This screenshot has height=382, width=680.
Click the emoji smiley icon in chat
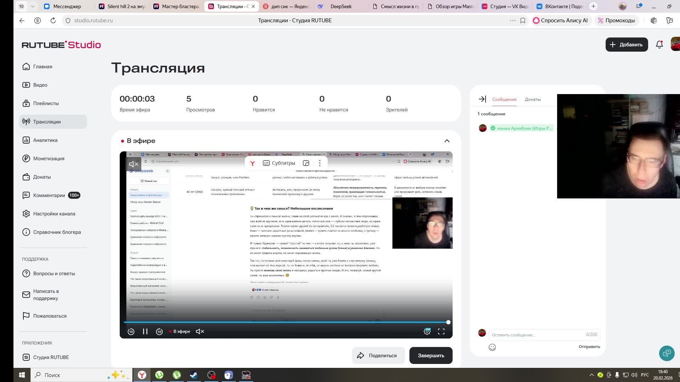[492, 347]
